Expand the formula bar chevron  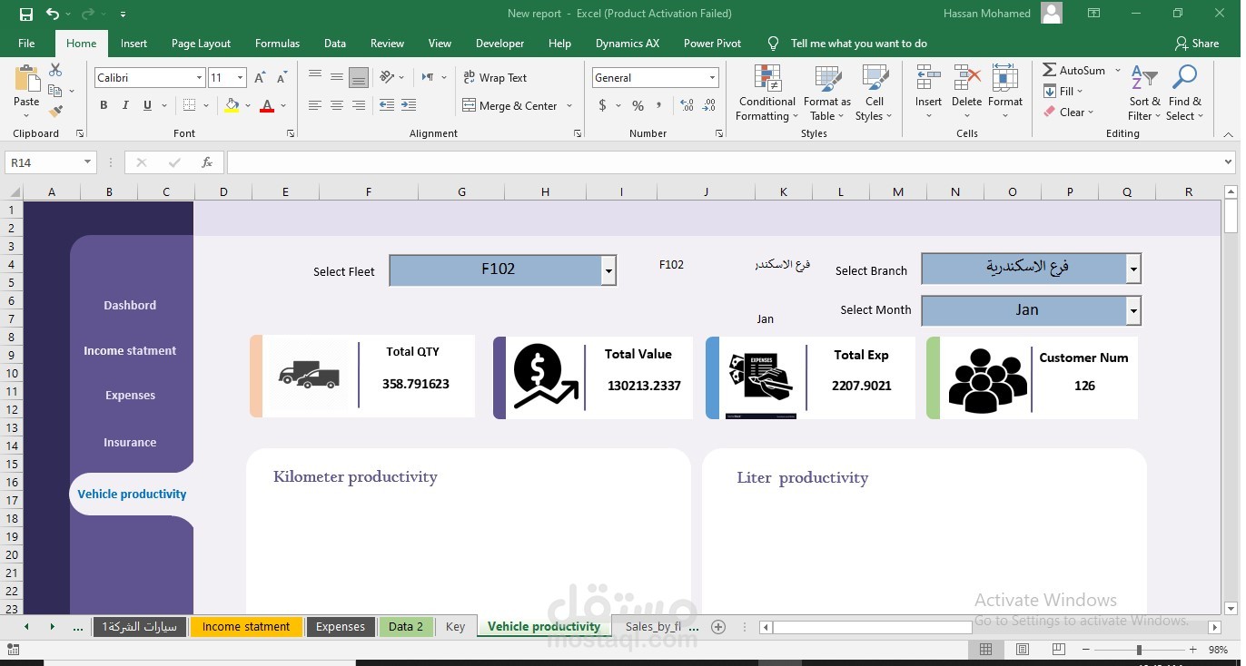[1229, 162]
